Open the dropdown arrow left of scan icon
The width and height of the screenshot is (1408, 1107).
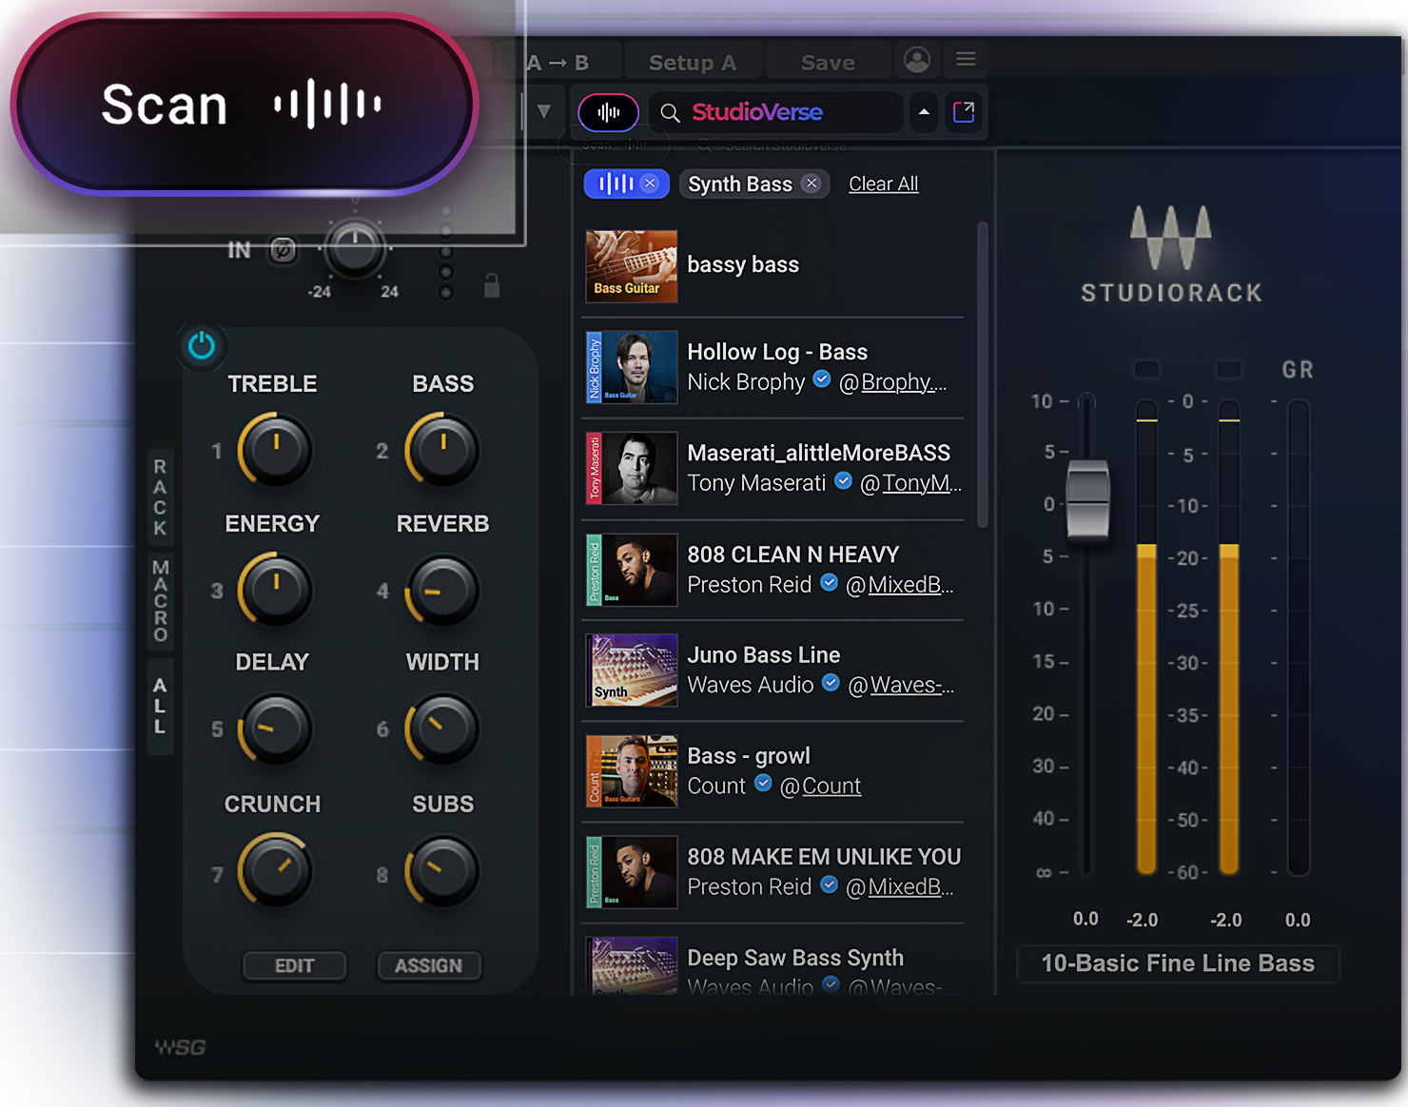pos(544,111)
